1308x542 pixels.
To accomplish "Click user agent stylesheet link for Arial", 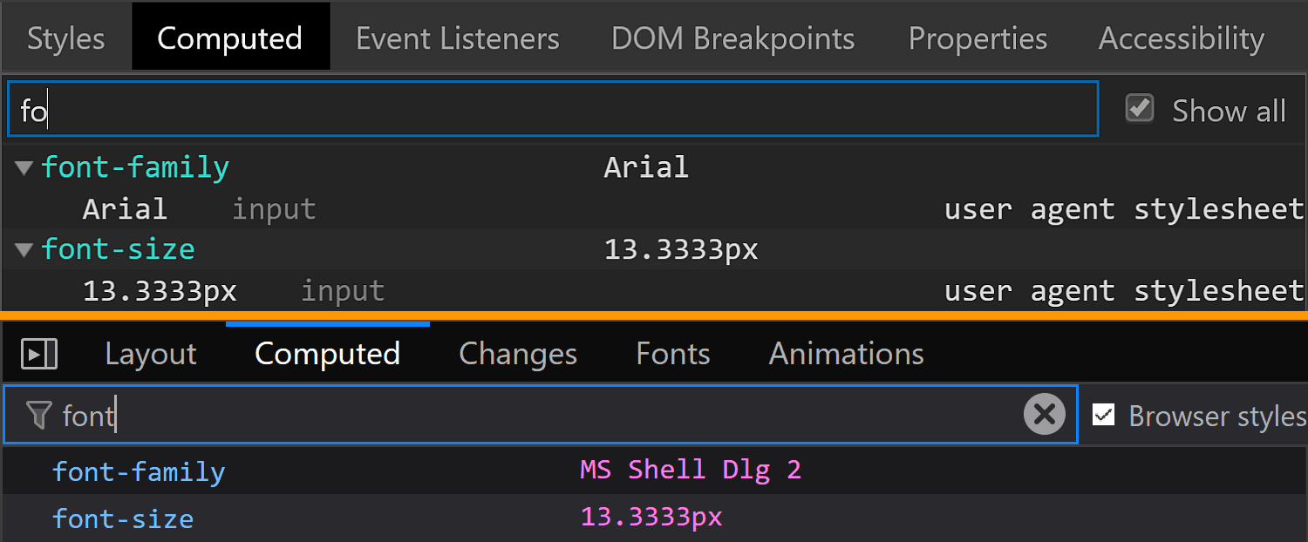I will 1124,209.
